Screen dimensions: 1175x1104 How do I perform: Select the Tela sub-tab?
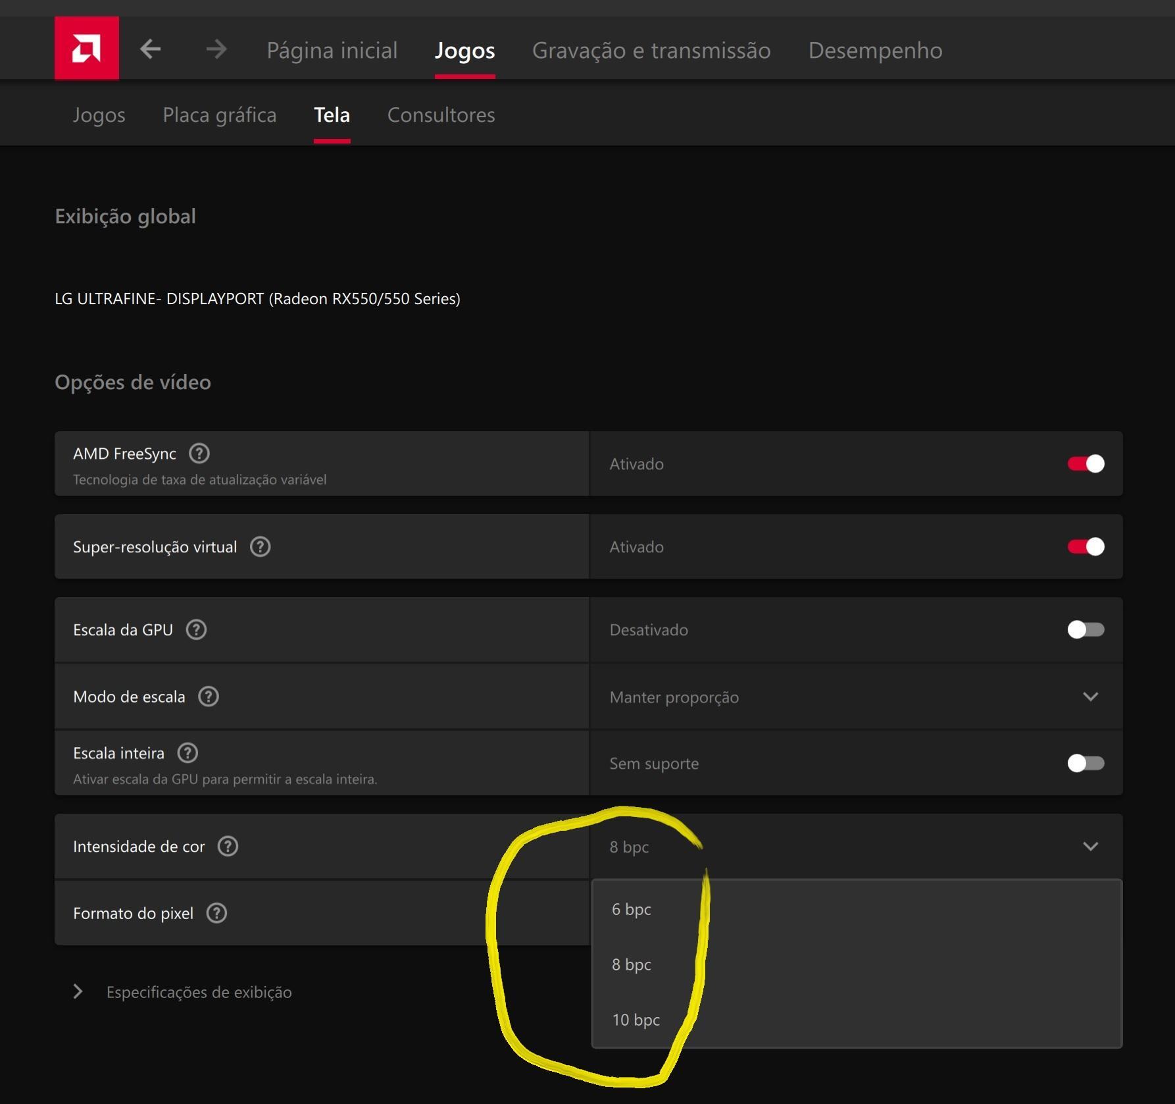tap(332, 115)
